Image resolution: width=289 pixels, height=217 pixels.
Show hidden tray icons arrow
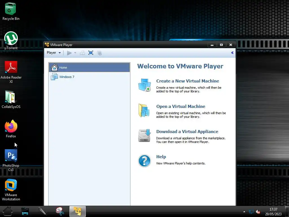coord(244,212)
